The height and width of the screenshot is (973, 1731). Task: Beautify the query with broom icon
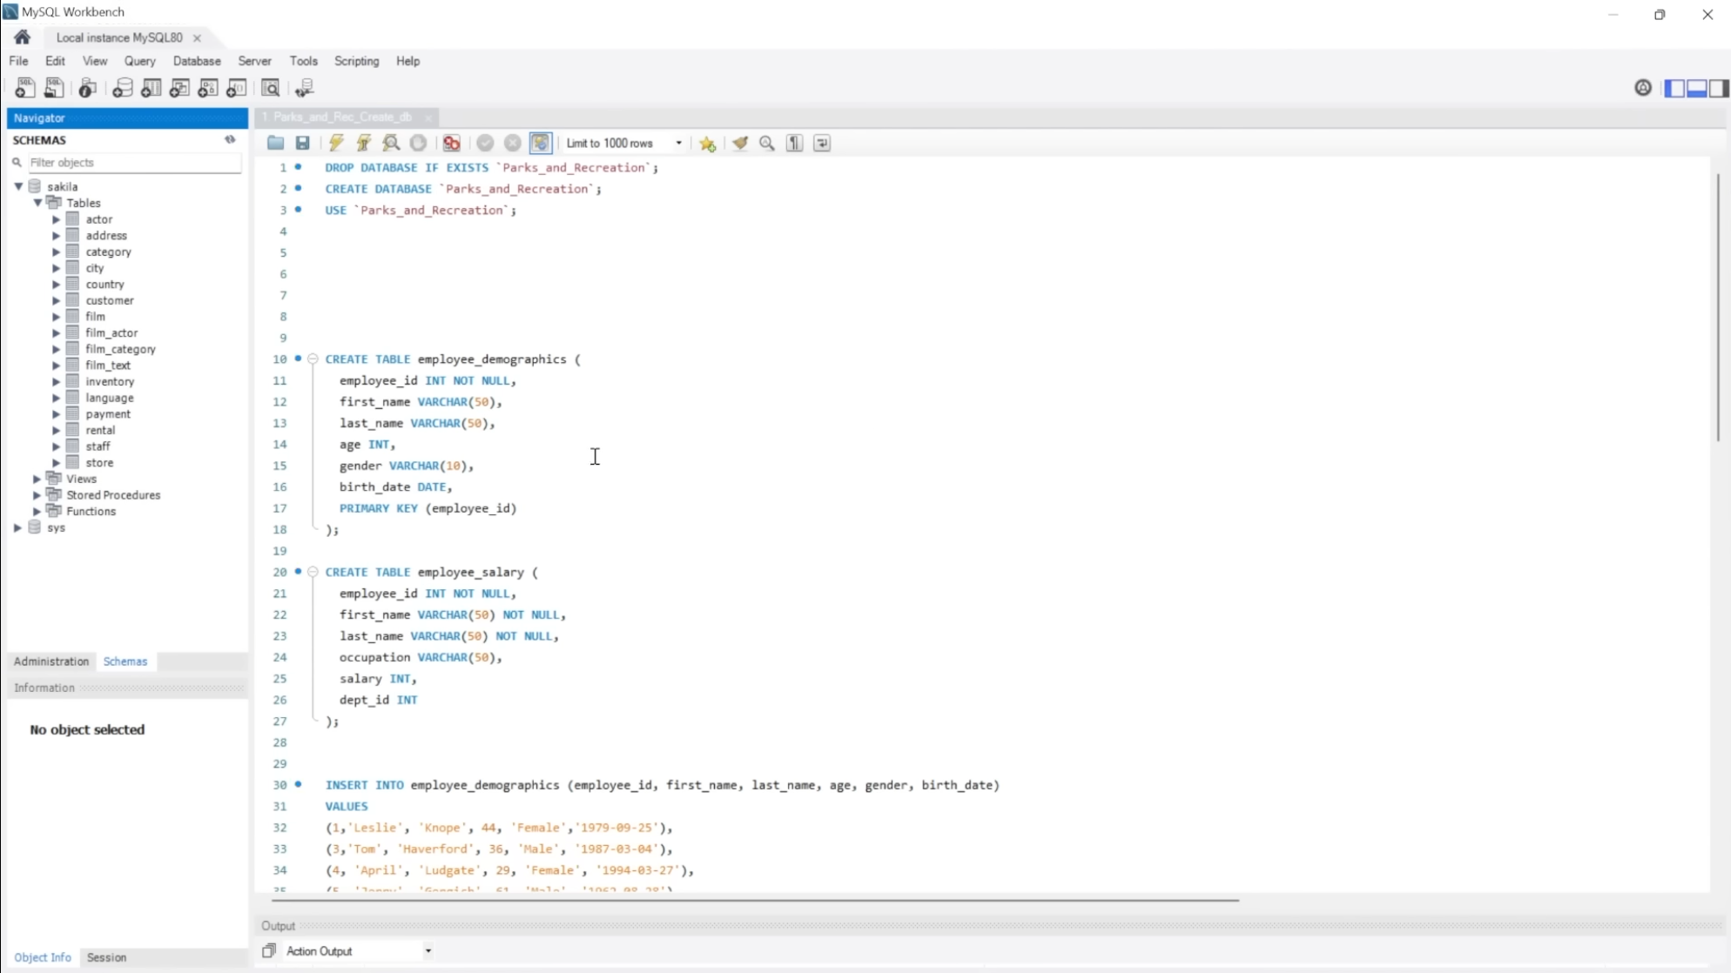click(740, 143)
